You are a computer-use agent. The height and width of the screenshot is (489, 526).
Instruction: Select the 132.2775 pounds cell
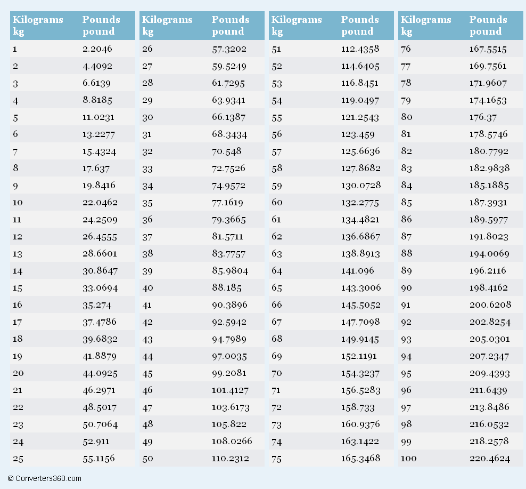click(x=360, y=203)
